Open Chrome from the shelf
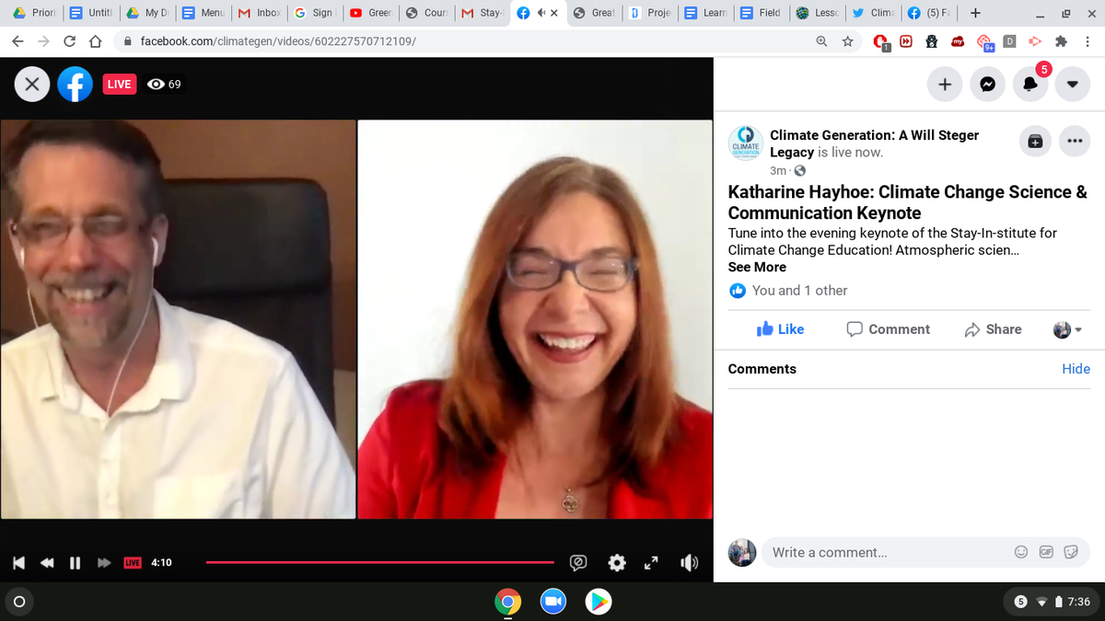 pyautogui.click(x=506, y=602)
